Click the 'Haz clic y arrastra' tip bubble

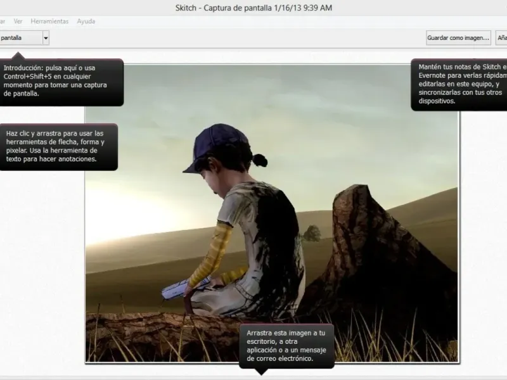click(x=58, y=147)
